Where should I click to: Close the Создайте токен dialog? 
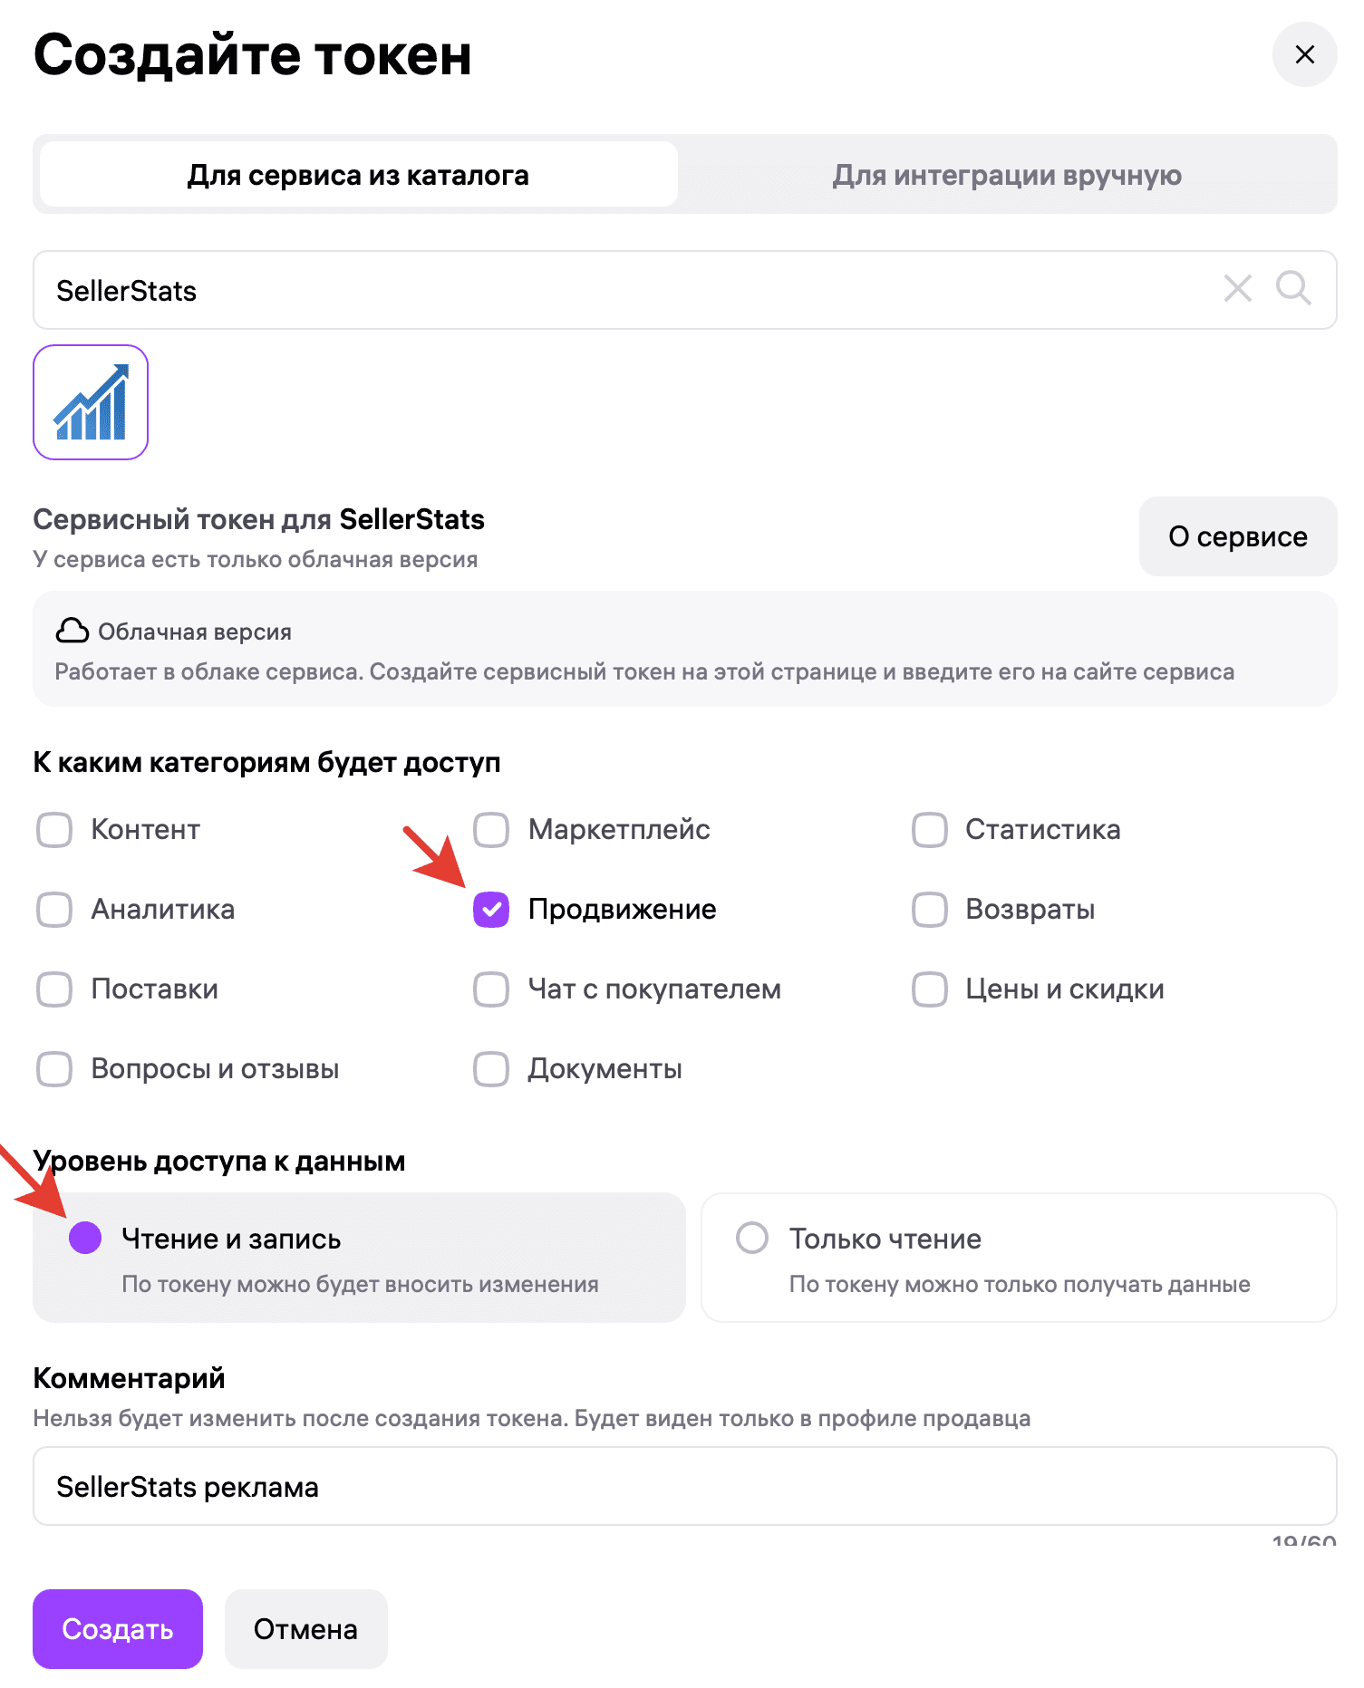point(1304,54)
